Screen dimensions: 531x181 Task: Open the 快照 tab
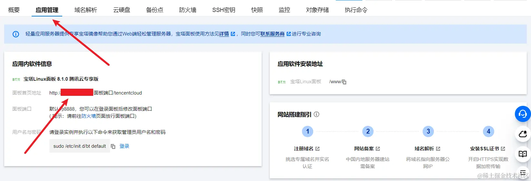257,10
